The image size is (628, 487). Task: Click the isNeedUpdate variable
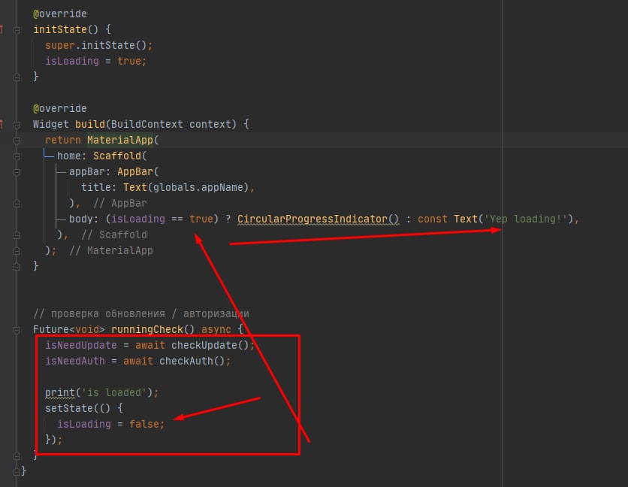pos(81,345)
